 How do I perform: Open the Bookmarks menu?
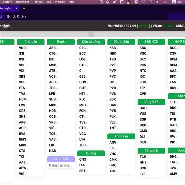pyautogui.click(x=23, y=2)
